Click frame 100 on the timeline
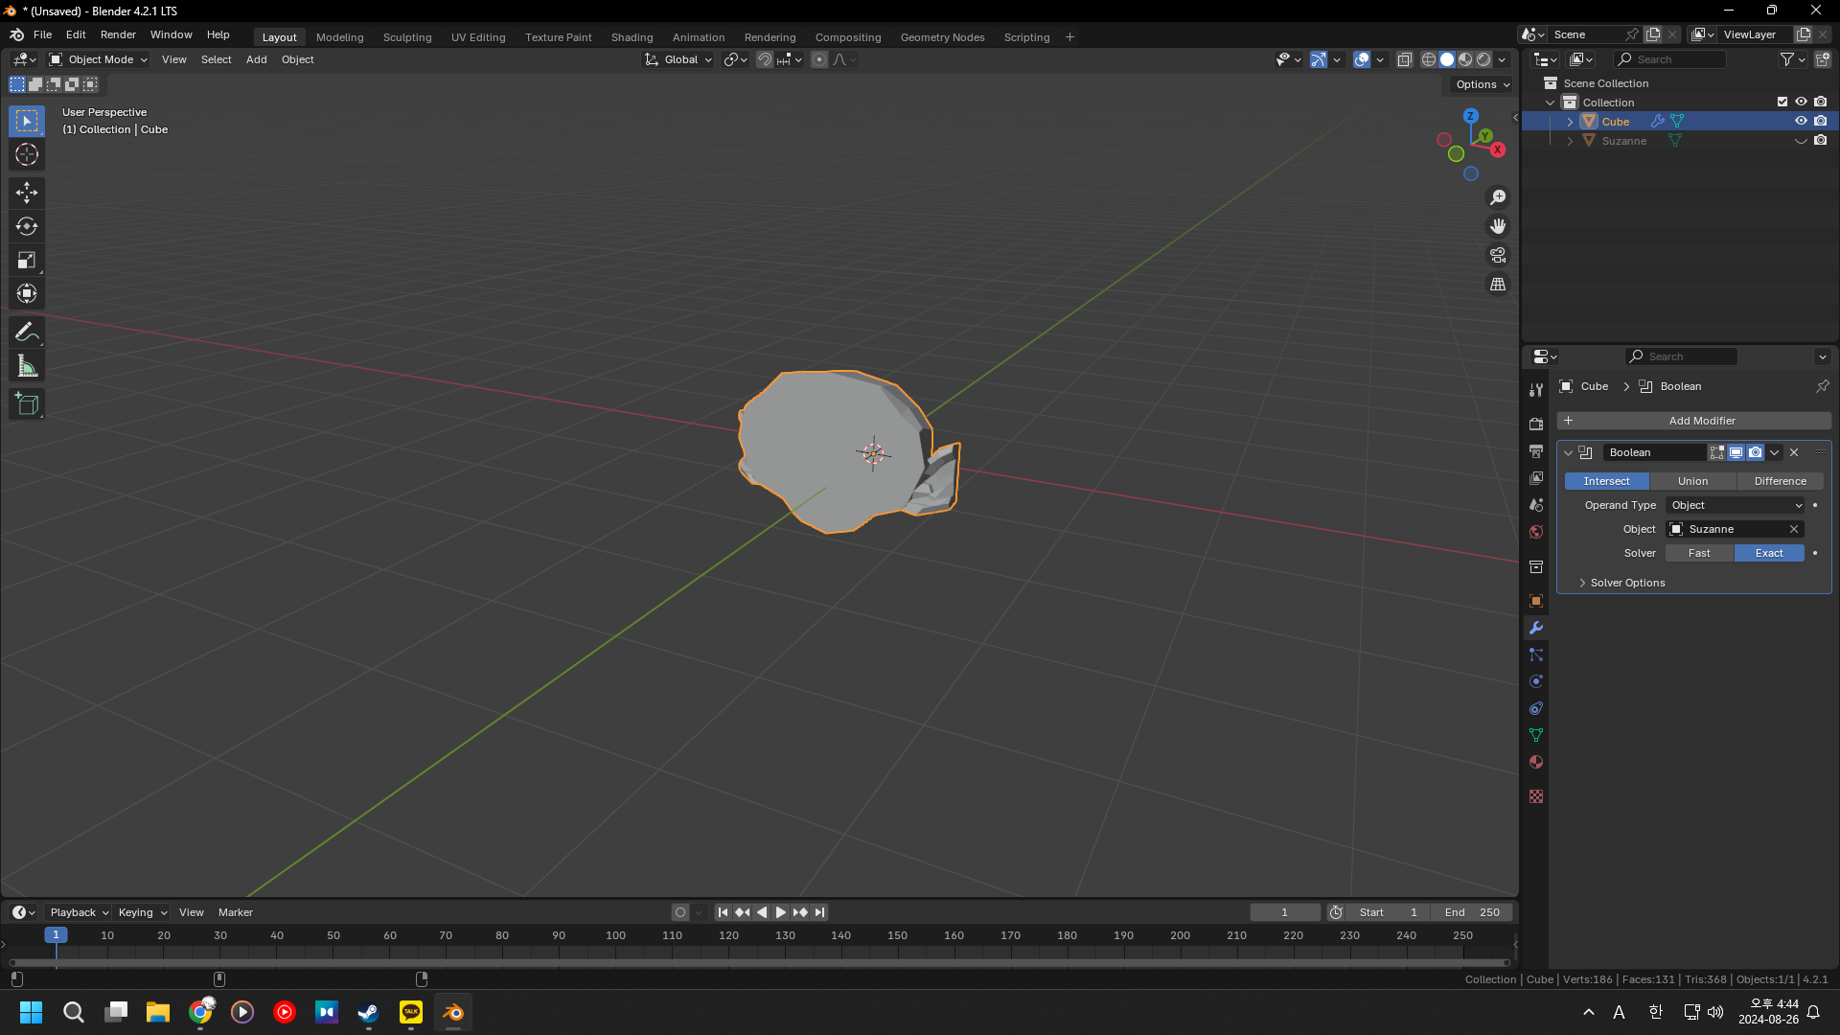Screen dimensions: 1840x1035 [615, 935]
